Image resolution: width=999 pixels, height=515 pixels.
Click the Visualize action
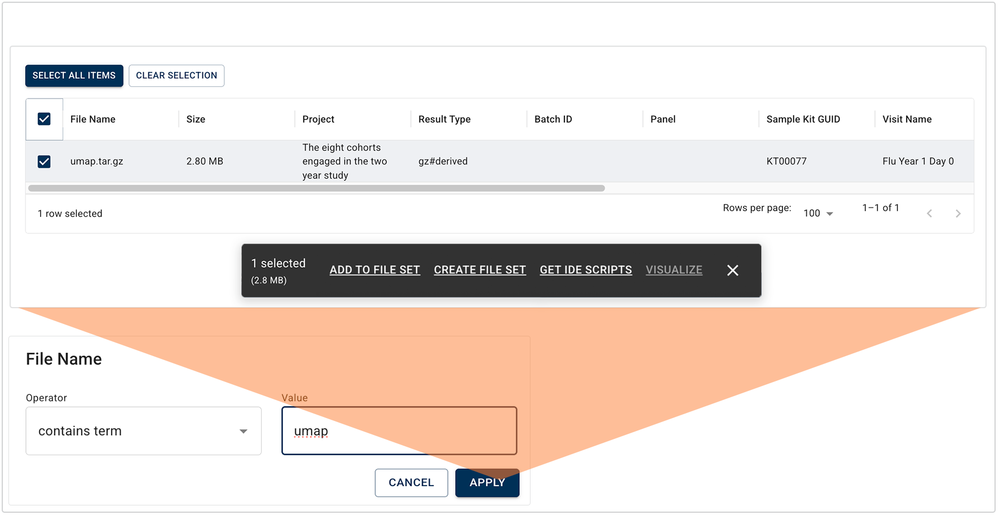(674, 270)
